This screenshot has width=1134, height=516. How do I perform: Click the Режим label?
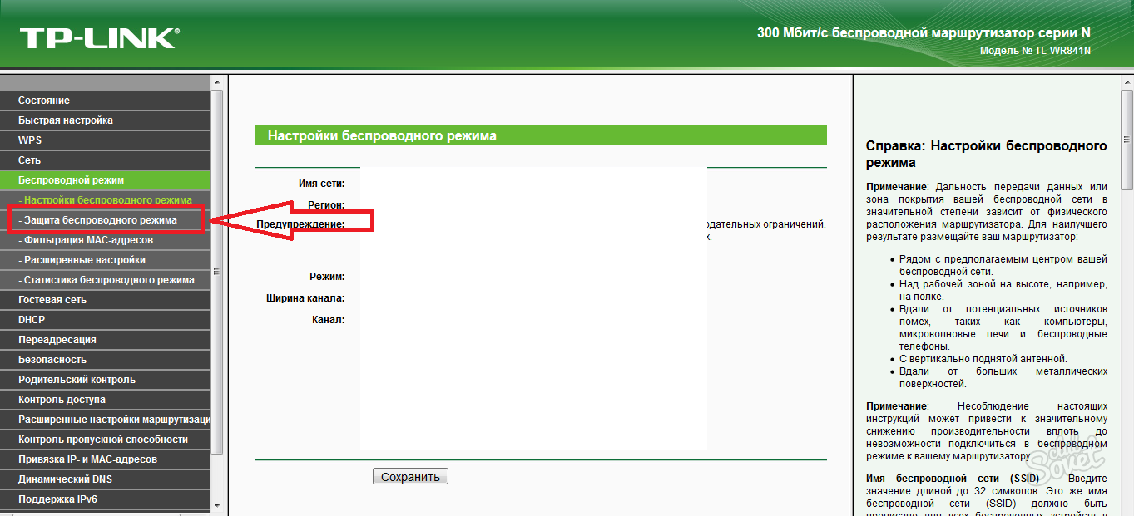(327, 277)
